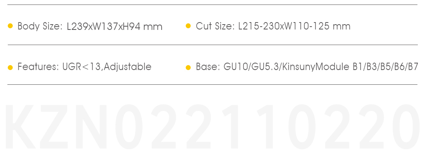The height and width of the screenshot is (163, 424).
Task: Click the large watermark letter K
Action: tap(20, 127)
